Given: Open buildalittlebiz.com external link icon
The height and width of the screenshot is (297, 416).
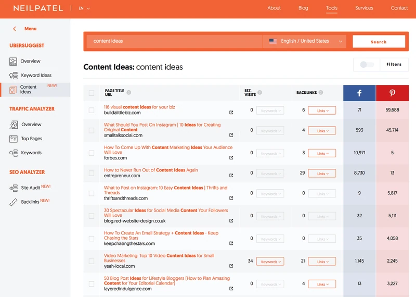Looking at the screenshot, I should [231, 113].
